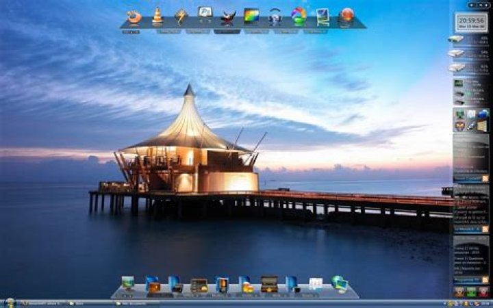Click the red-orange orb icon in top dock
493x308 pixels.
pos(346,15)
